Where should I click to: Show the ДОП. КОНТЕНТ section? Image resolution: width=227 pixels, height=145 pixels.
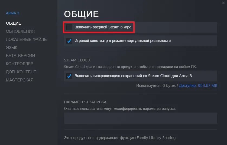(x=21, y=72)
